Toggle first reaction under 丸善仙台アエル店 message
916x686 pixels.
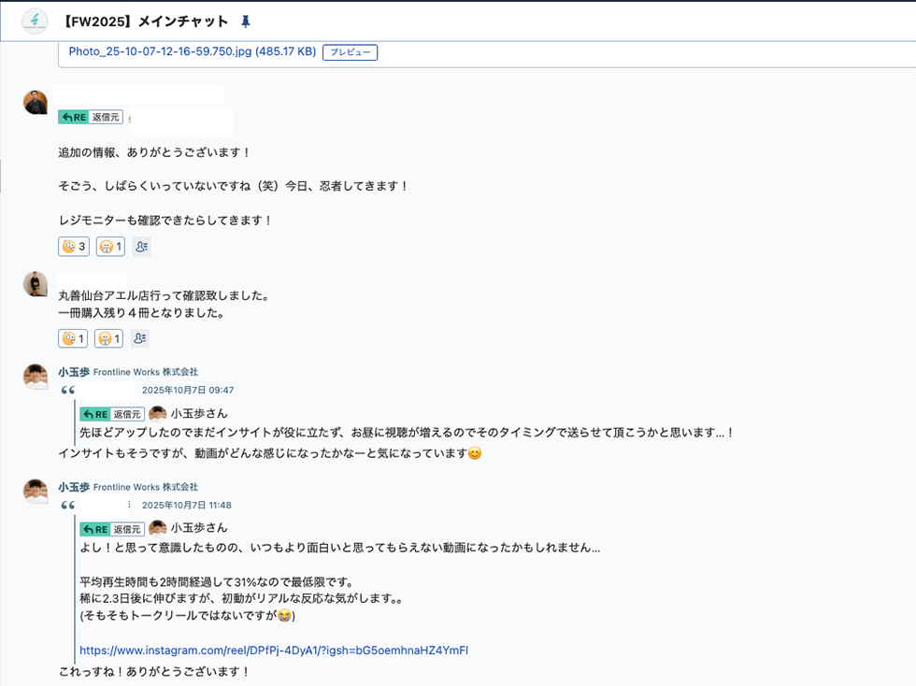[73, 338]
